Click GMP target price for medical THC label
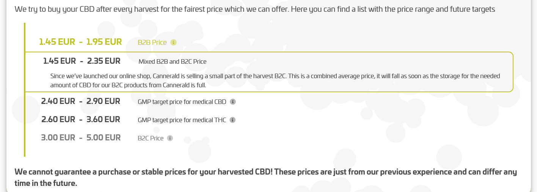This screenshot has width=537, height=192. pos(182,120)
